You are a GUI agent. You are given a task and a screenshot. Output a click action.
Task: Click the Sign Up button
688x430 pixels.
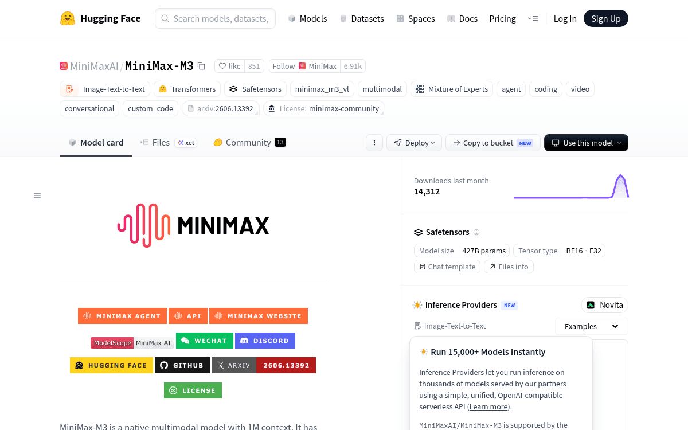click(606, 18)
